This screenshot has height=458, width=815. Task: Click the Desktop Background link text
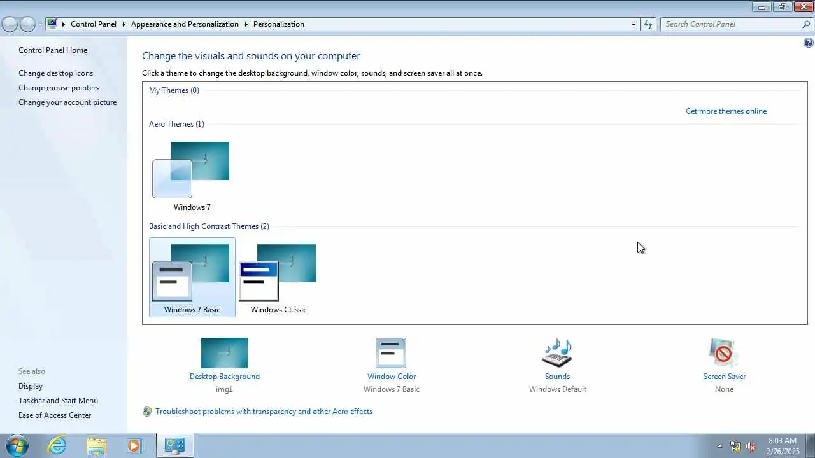click(225, 377)
